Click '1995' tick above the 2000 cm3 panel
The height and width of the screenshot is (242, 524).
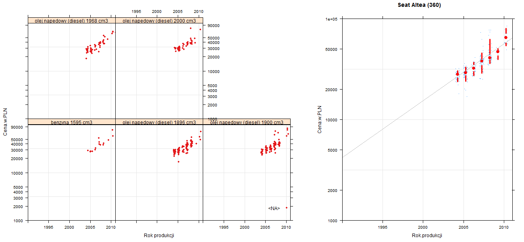point(136,11)
